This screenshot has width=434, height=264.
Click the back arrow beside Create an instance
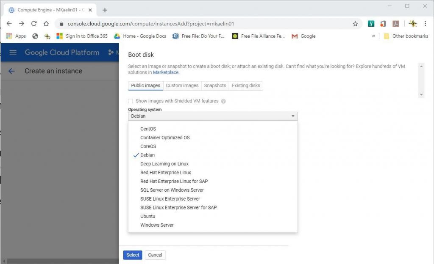tap(12, 71)
